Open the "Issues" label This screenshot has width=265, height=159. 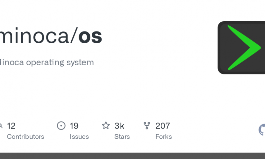pos(79,137)
